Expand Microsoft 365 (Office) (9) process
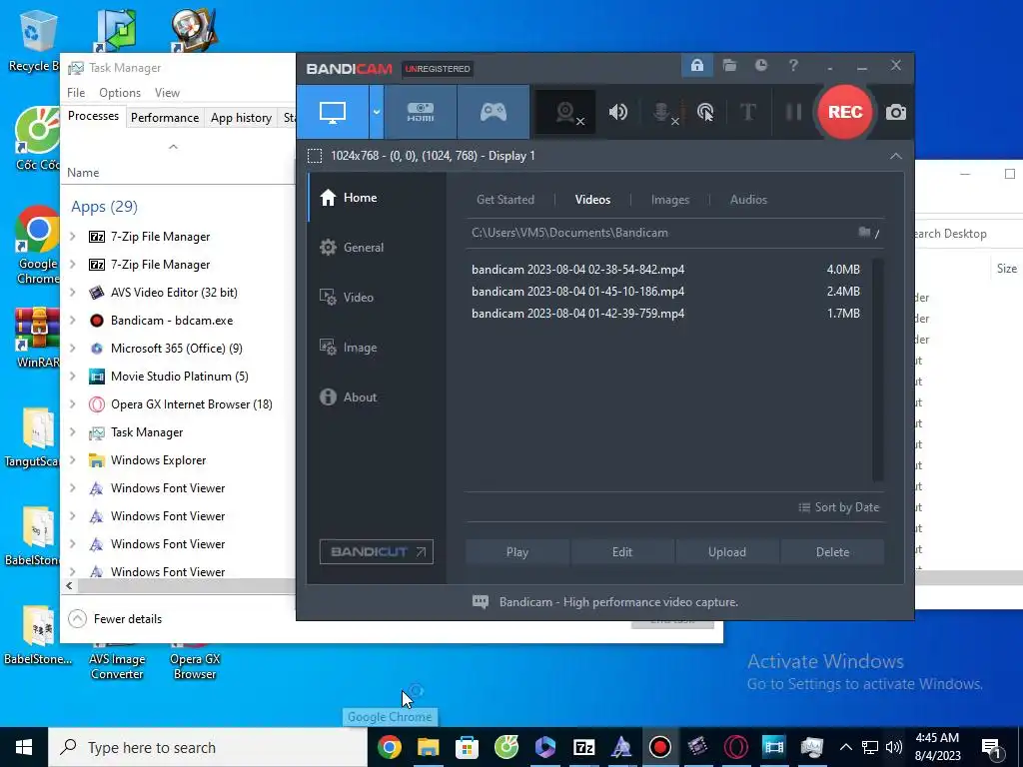This screenshot has height=767, width=1023. coord(73,349)
